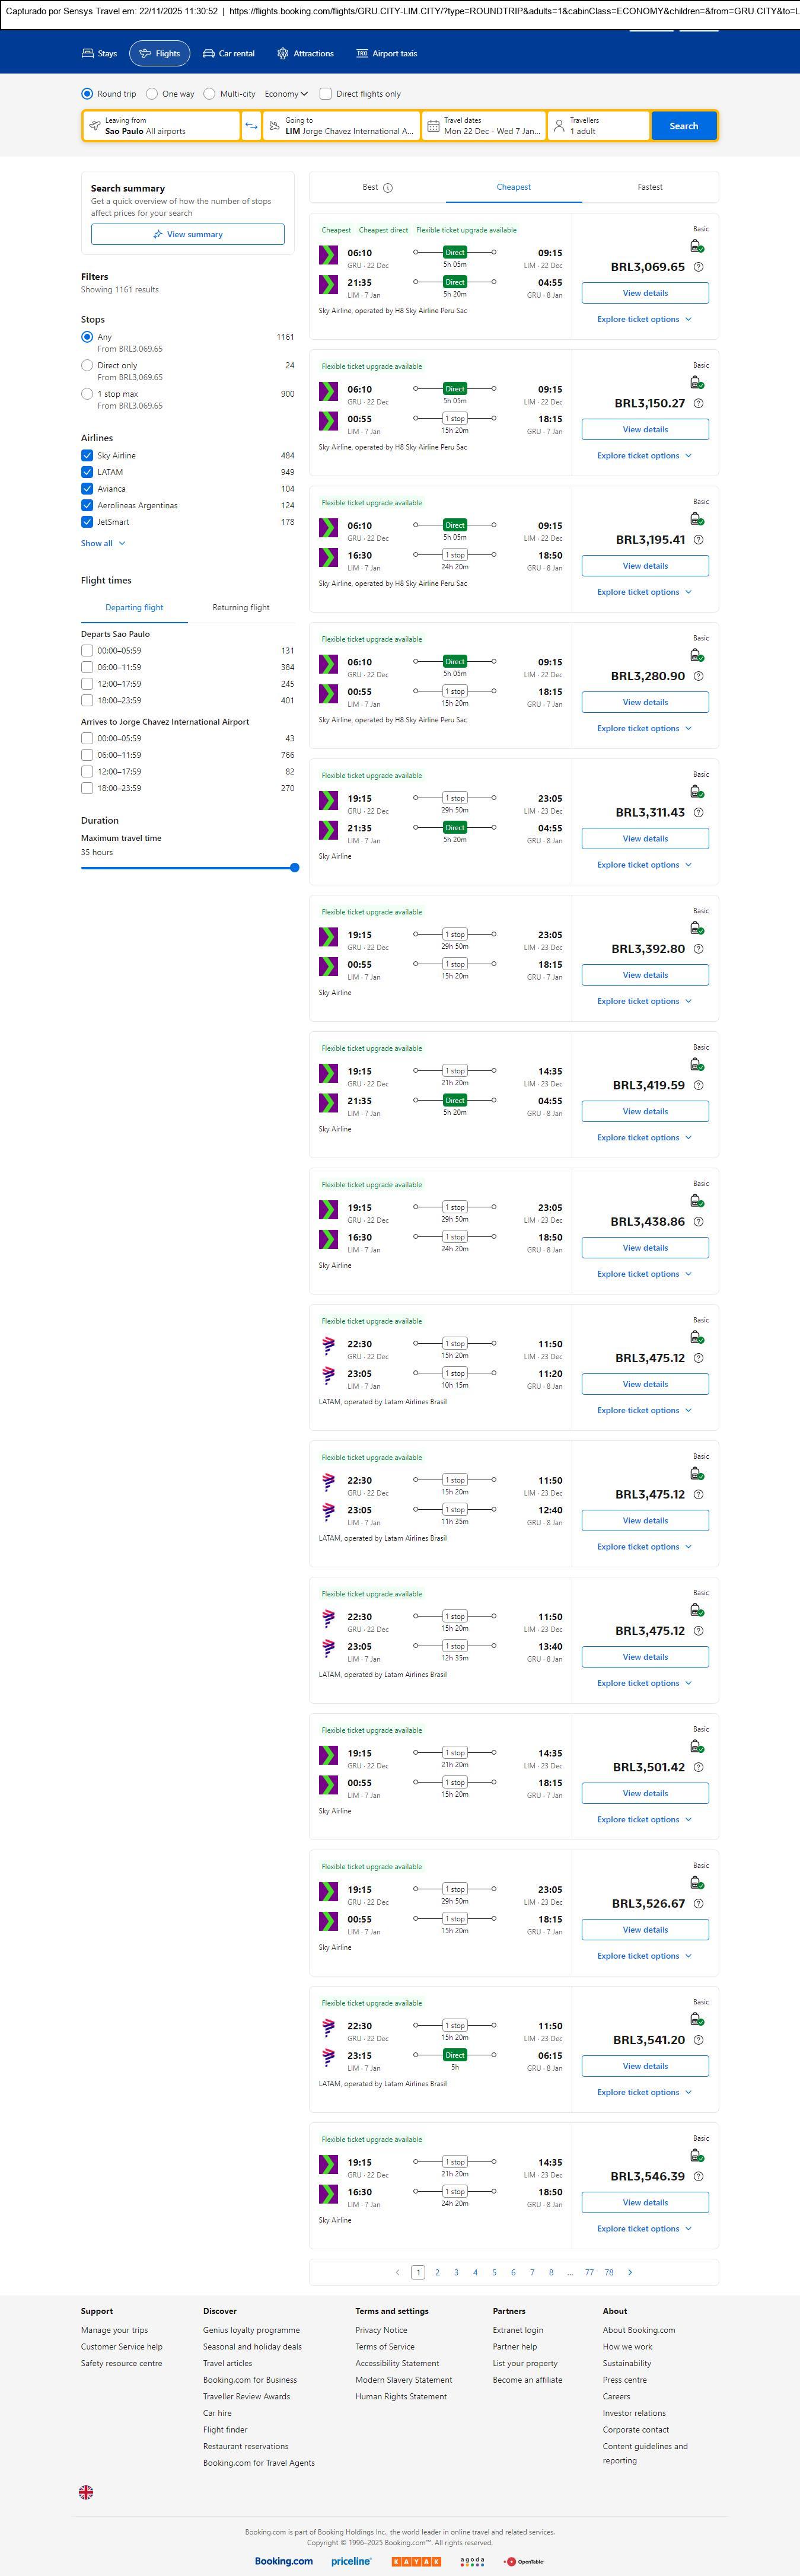The width and height of the screenshot is (800, 2576).
Task: Click the price info icon beside BRL3,069.65
Action: tap(698, 267)
